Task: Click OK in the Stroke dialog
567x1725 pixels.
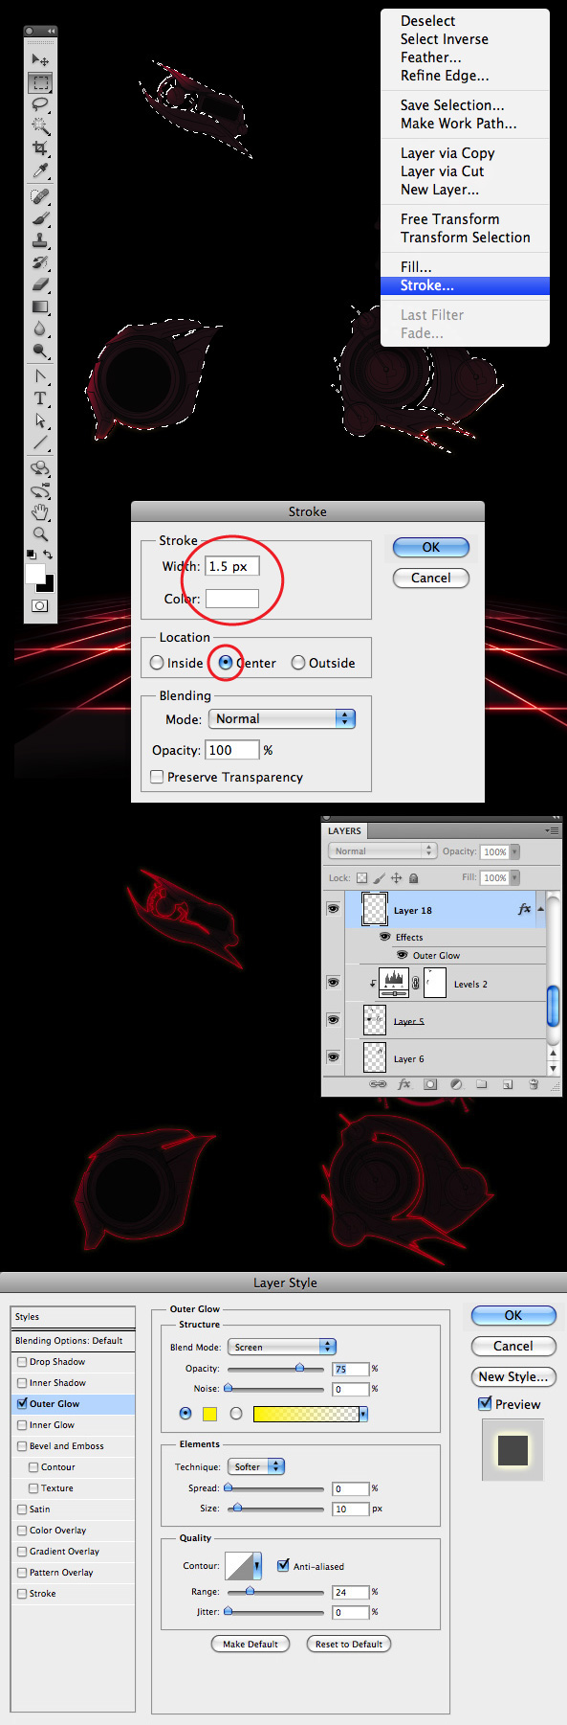Action: point(431,547)
